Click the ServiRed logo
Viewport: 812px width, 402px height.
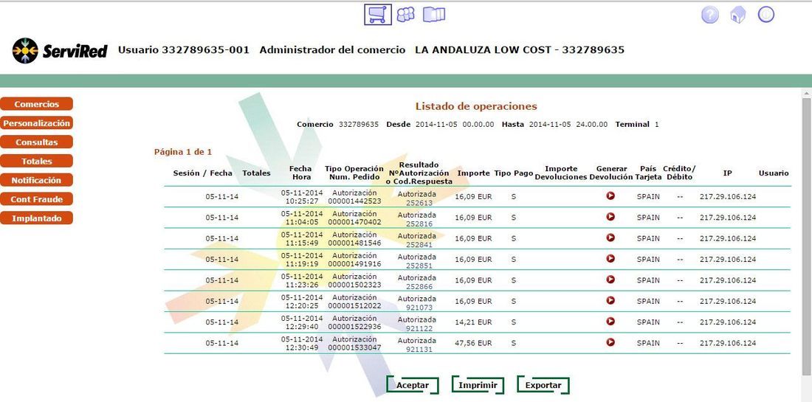pos(60,51)
